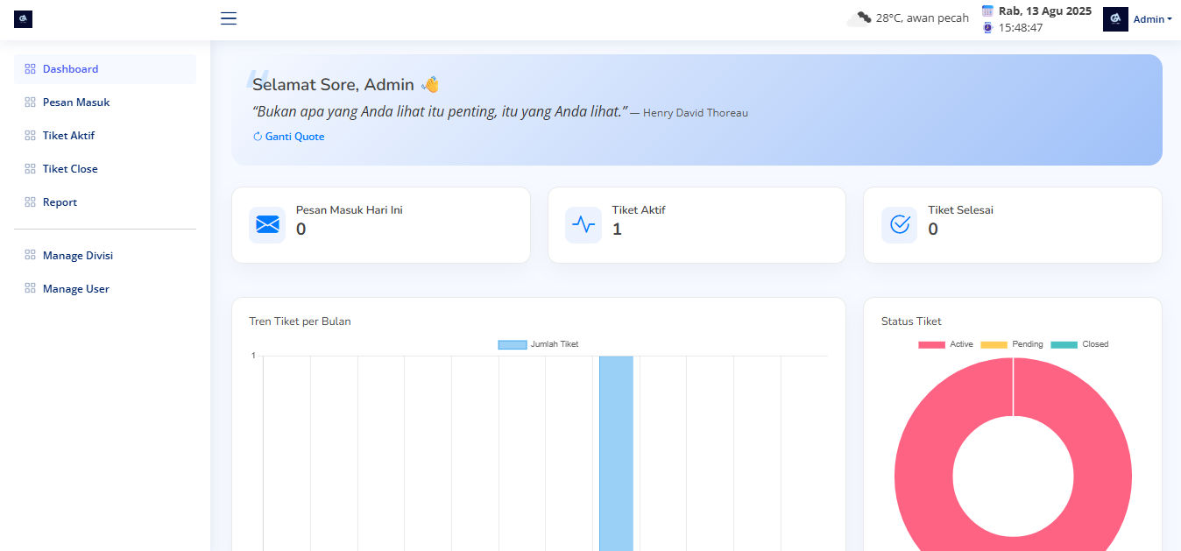Click the pulse icon on Tiket Aktif card

tap(583, 225)
